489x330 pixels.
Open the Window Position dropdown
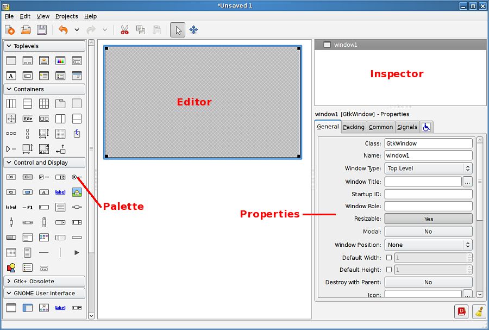pos(428,245)
